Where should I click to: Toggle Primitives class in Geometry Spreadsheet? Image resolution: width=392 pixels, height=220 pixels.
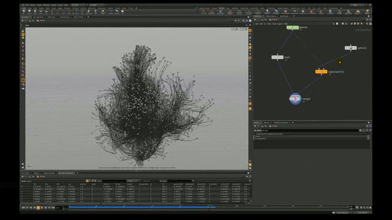point(93,181)
